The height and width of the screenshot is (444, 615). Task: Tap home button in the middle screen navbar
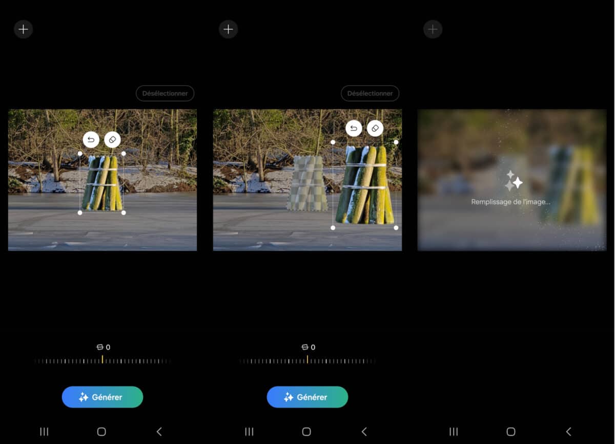306,432
